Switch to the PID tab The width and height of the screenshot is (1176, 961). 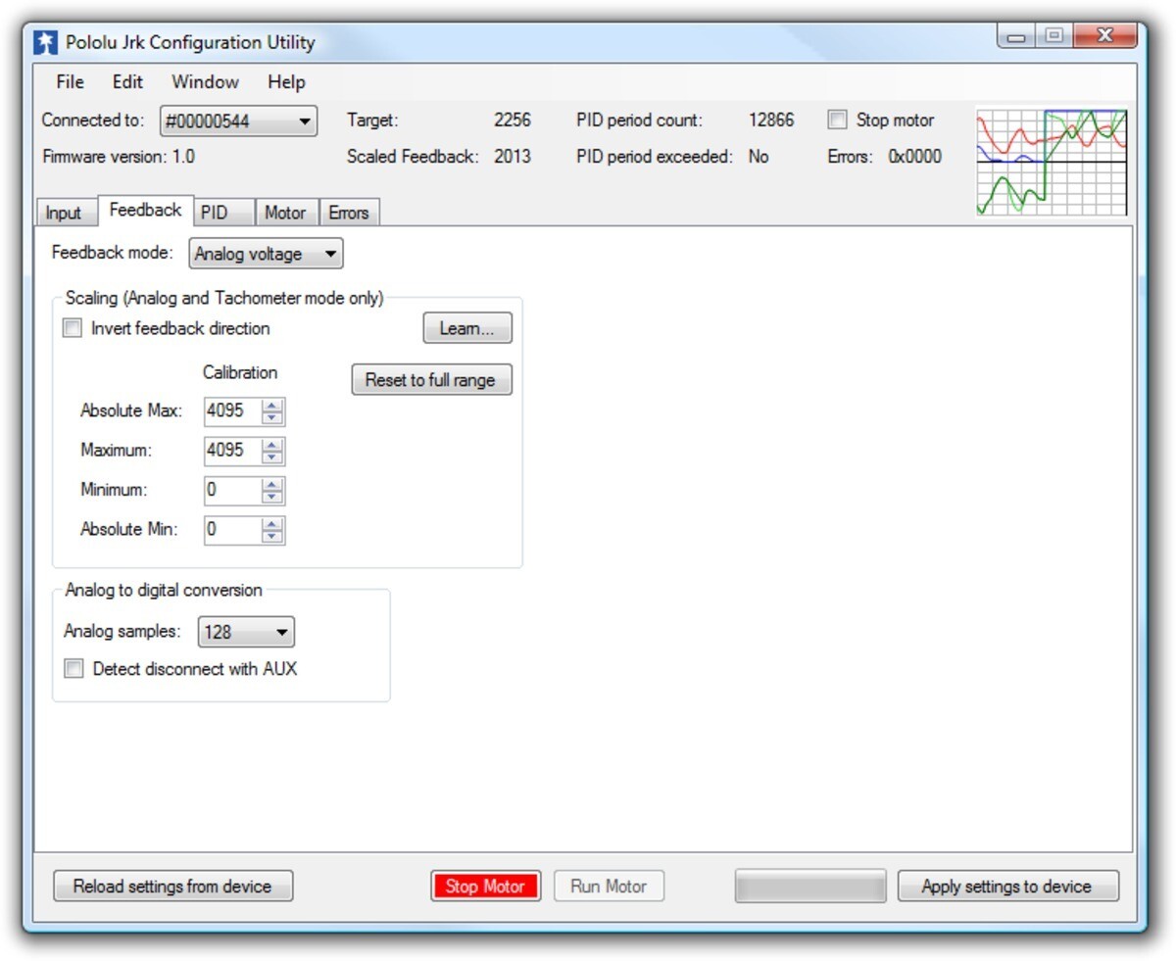pos(215,213)
